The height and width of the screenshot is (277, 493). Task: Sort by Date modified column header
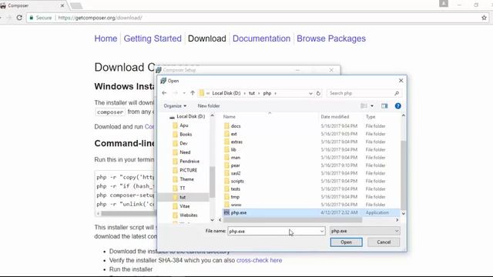point(335,116)
